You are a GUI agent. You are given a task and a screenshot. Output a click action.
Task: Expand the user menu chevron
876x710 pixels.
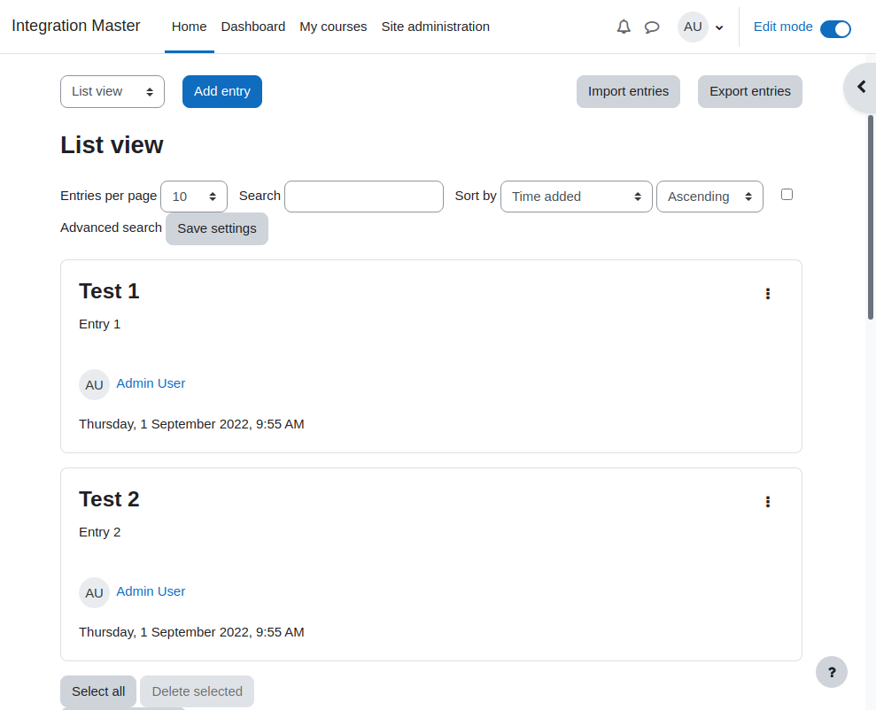click(x=719, y=27)
